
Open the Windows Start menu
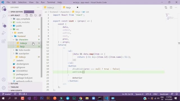[x=3, y=98]
